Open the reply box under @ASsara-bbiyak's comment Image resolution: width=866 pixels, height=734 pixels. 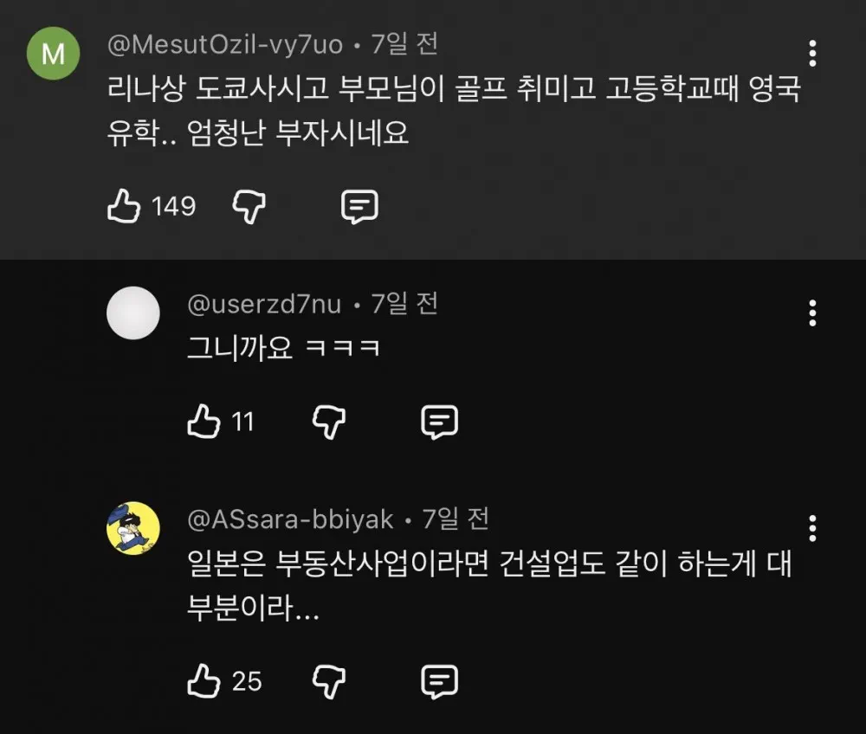[x=437, y=680]
